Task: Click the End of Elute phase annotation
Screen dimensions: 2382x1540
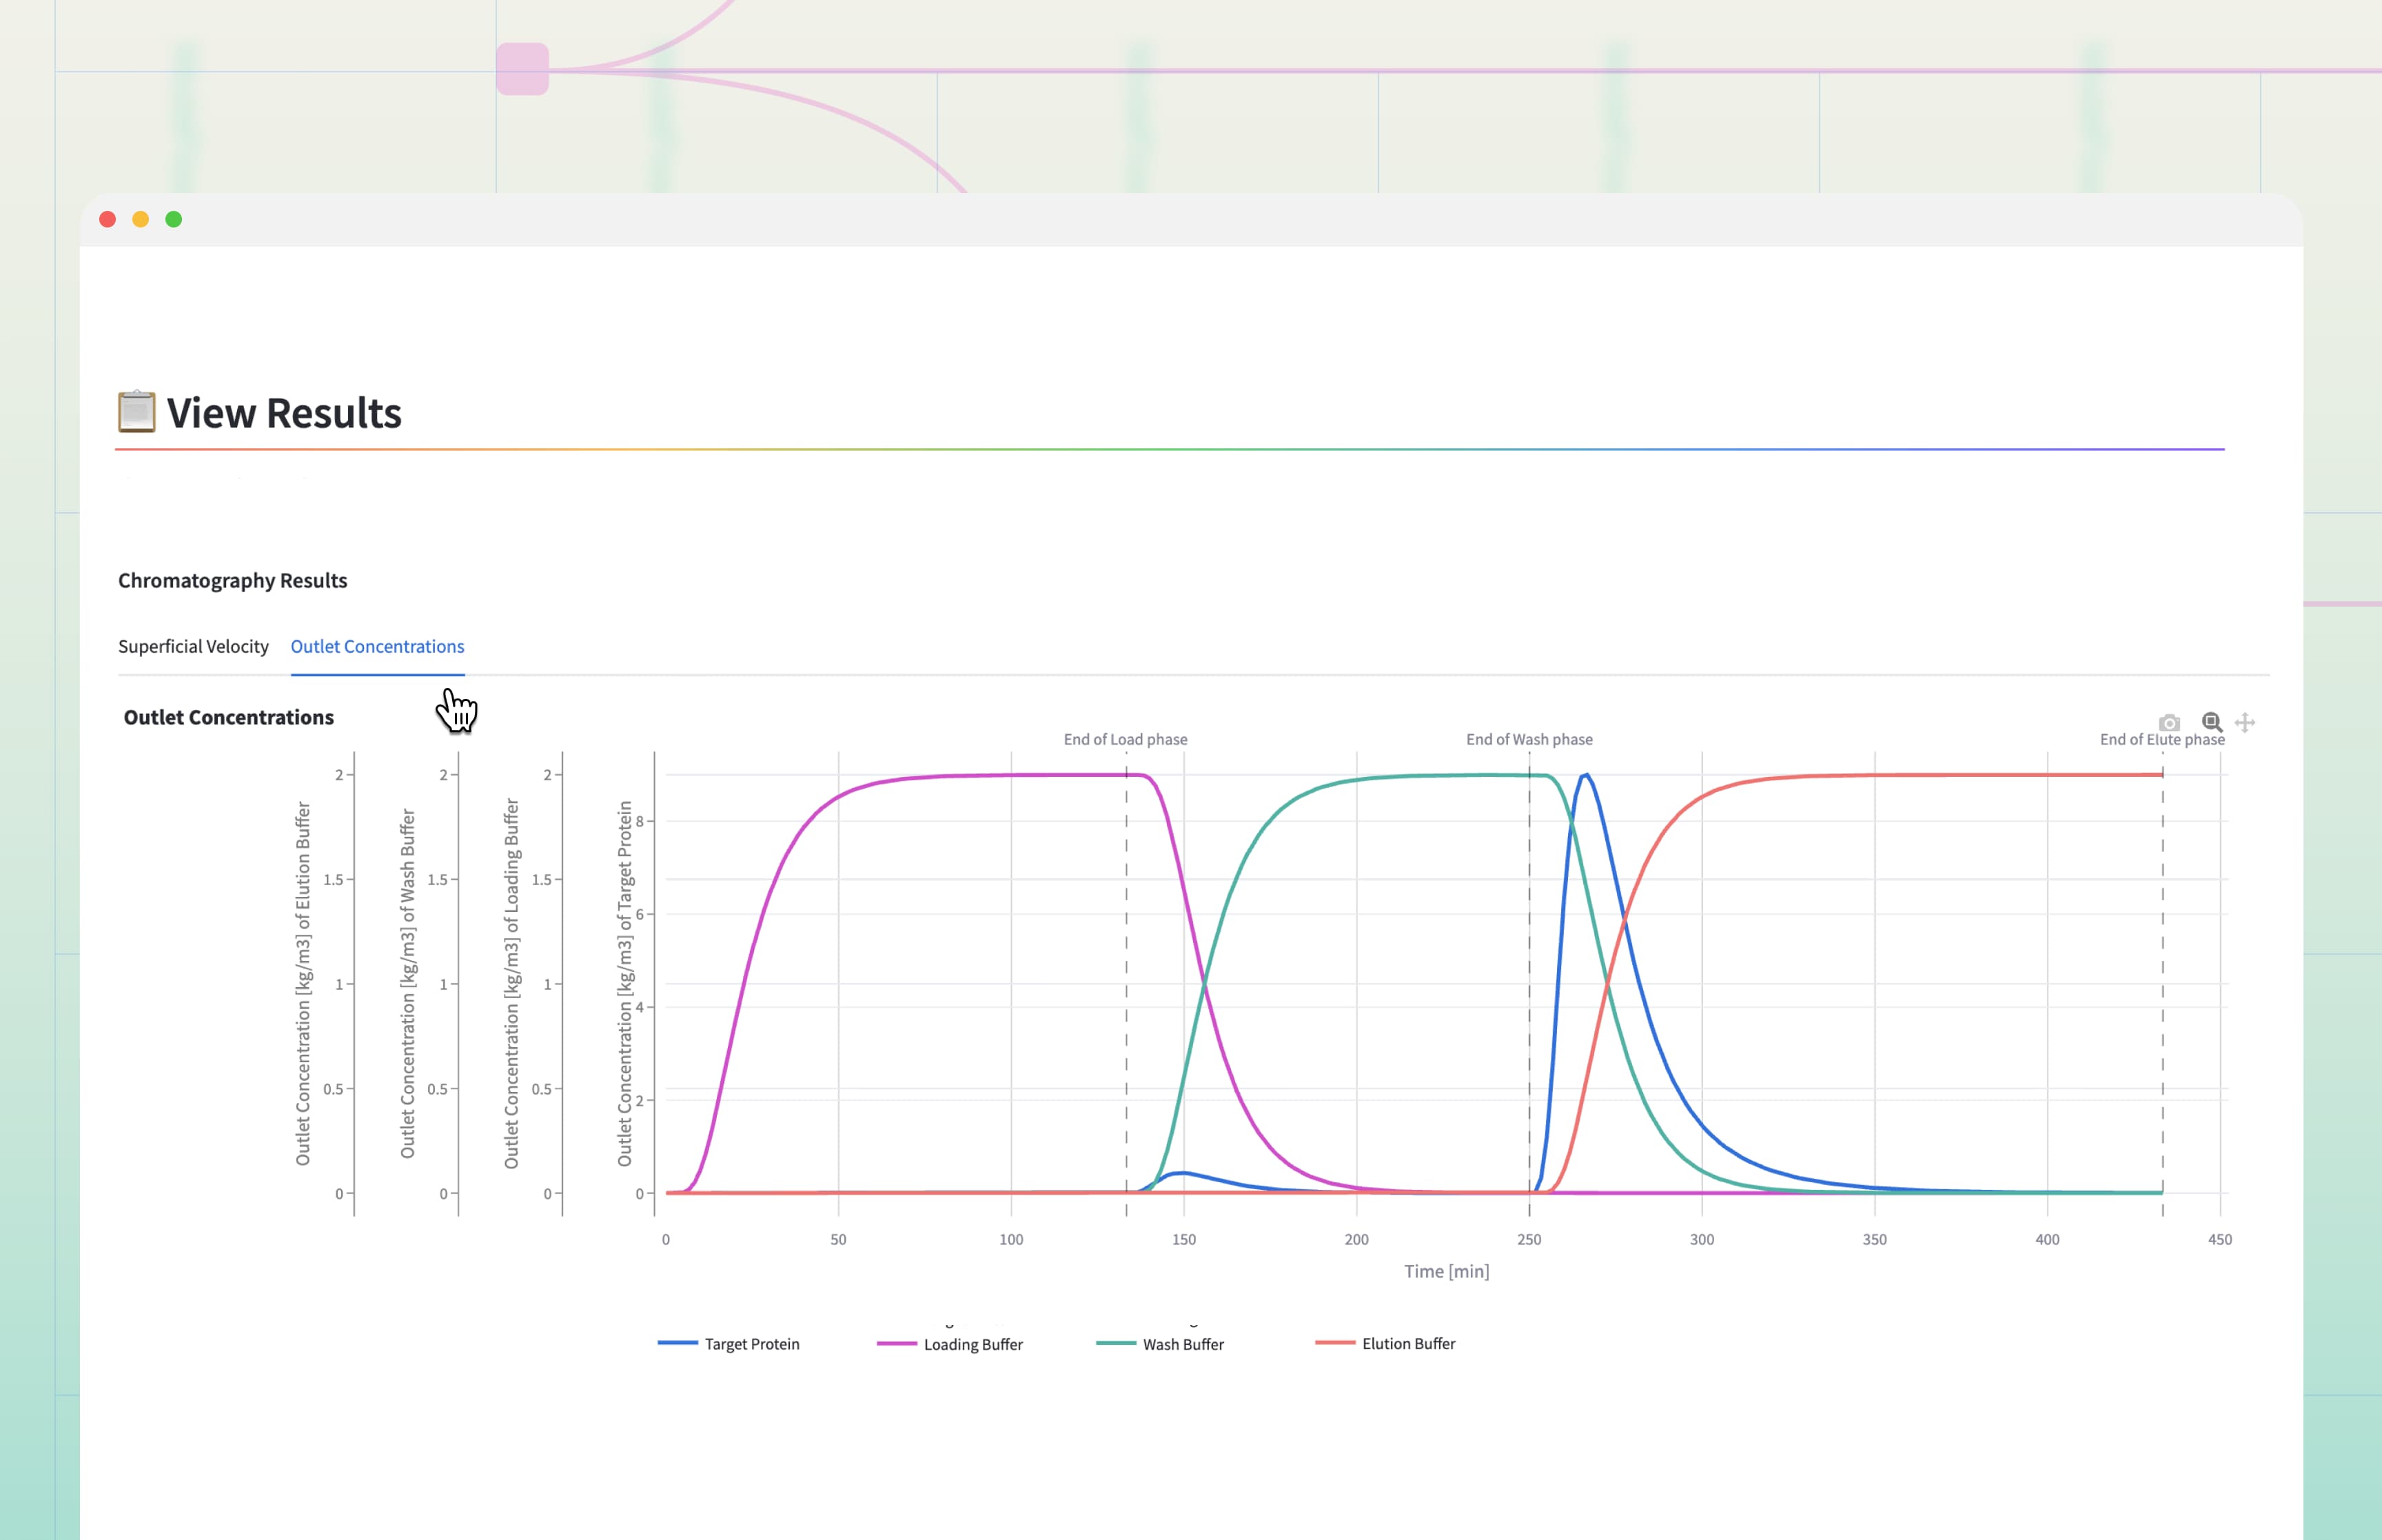Action: [x=2162, y=739]
